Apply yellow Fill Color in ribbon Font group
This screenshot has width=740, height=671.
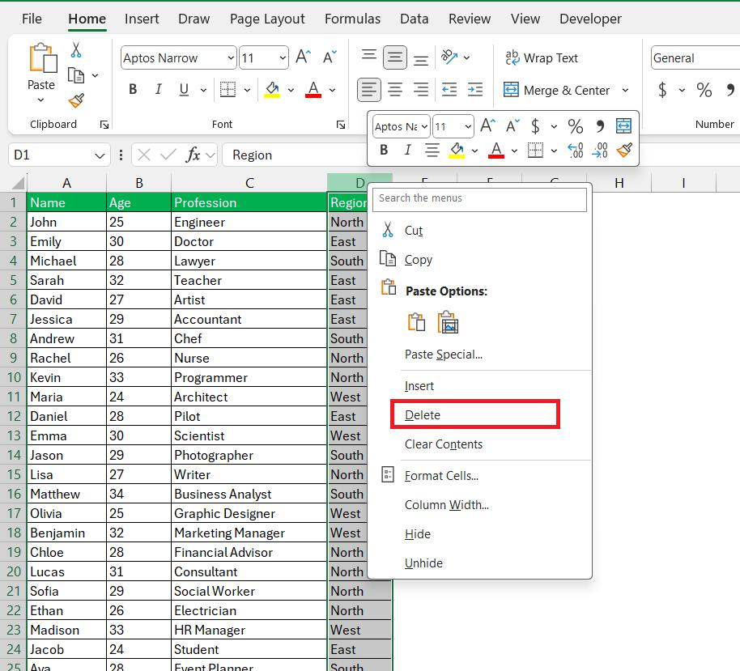tap(272, 90)
